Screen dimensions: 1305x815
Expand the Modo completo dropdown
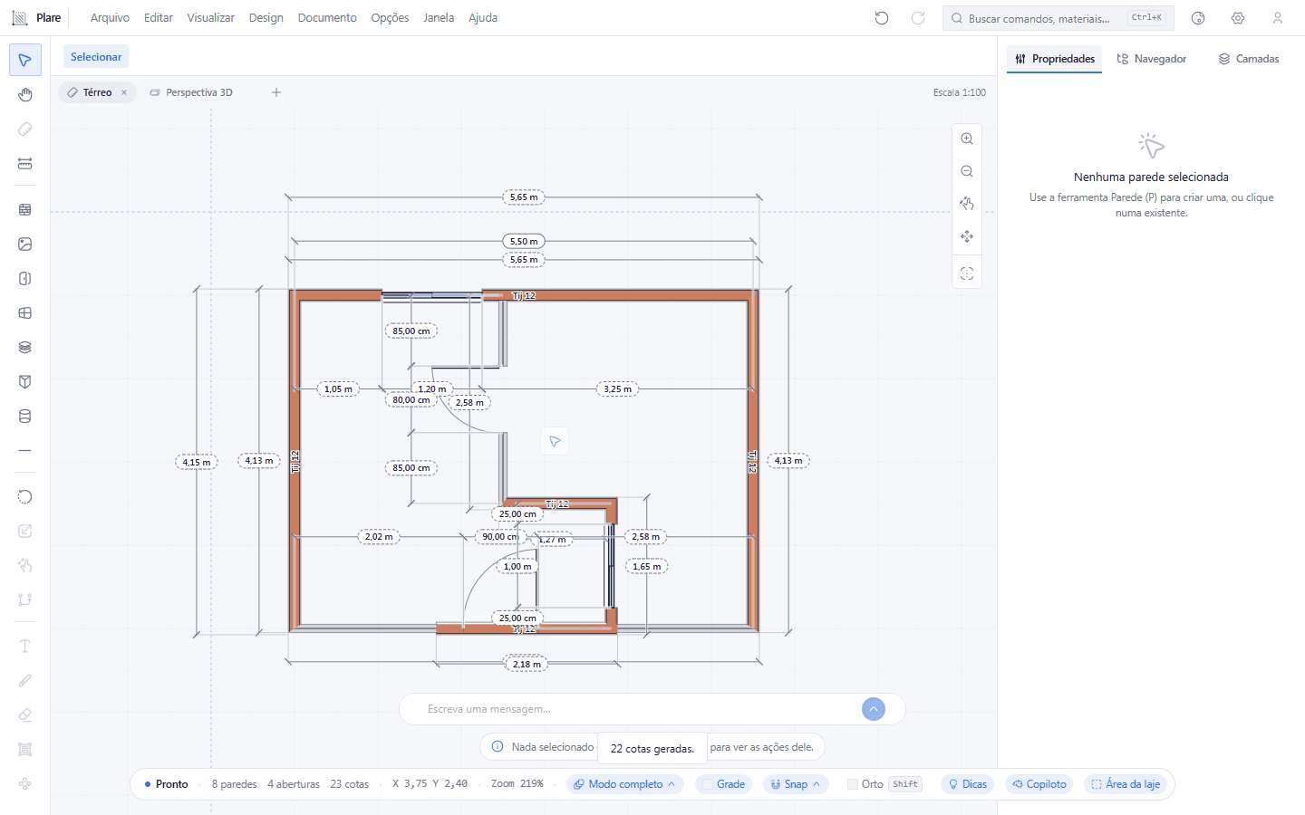click(625, 784)
